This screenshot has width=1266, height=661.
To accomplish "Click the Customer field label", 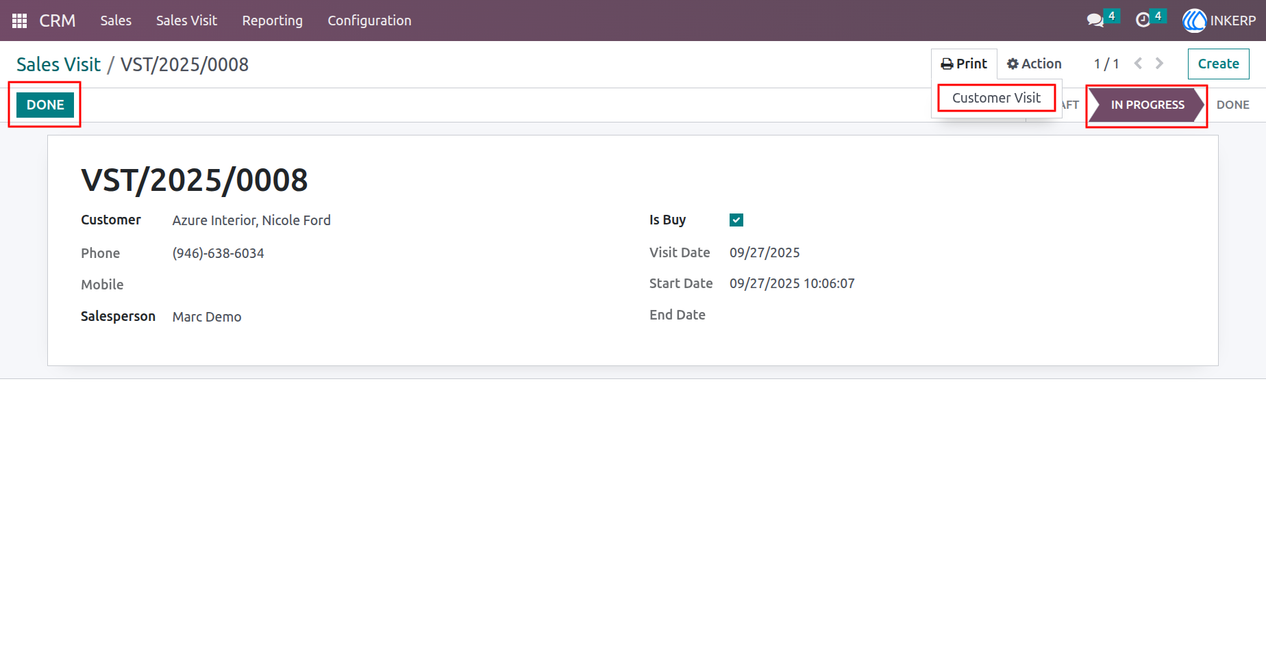I will pos(111,220).
